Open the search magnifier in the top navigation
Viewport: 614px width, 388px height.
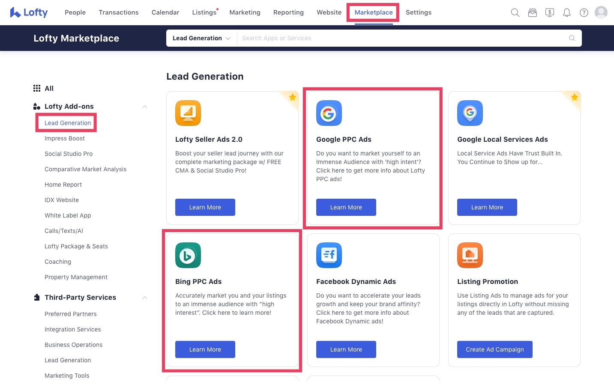pyautogui.click(x=515, y=12)
